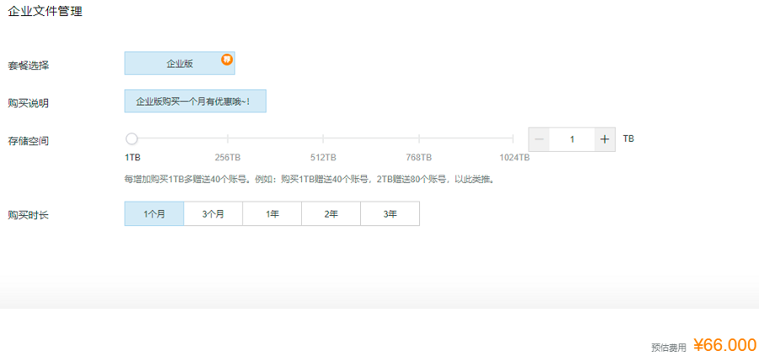Choose the 1个月 purchase duration

tap(153, 214)
